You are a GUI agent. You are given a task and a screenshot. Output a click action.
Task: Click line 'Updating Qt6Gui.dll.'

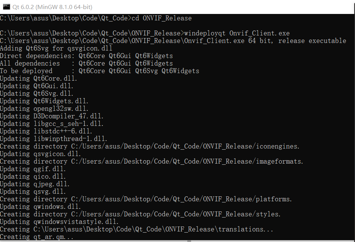(37, 86)
